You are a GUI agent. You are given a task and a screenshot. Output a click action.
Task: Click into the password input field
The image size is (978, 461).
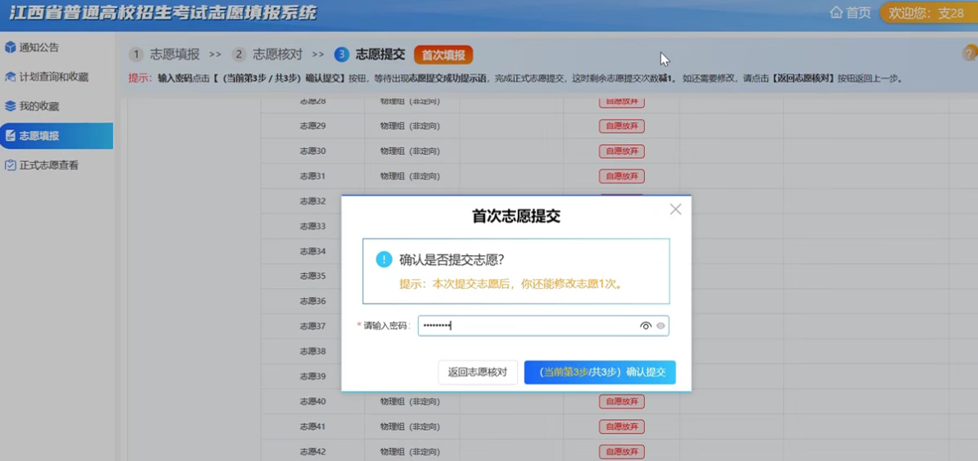(528, 326)
